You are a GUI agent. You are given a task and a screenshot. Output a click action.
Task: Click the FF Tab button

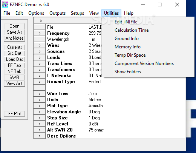(14, 65)
